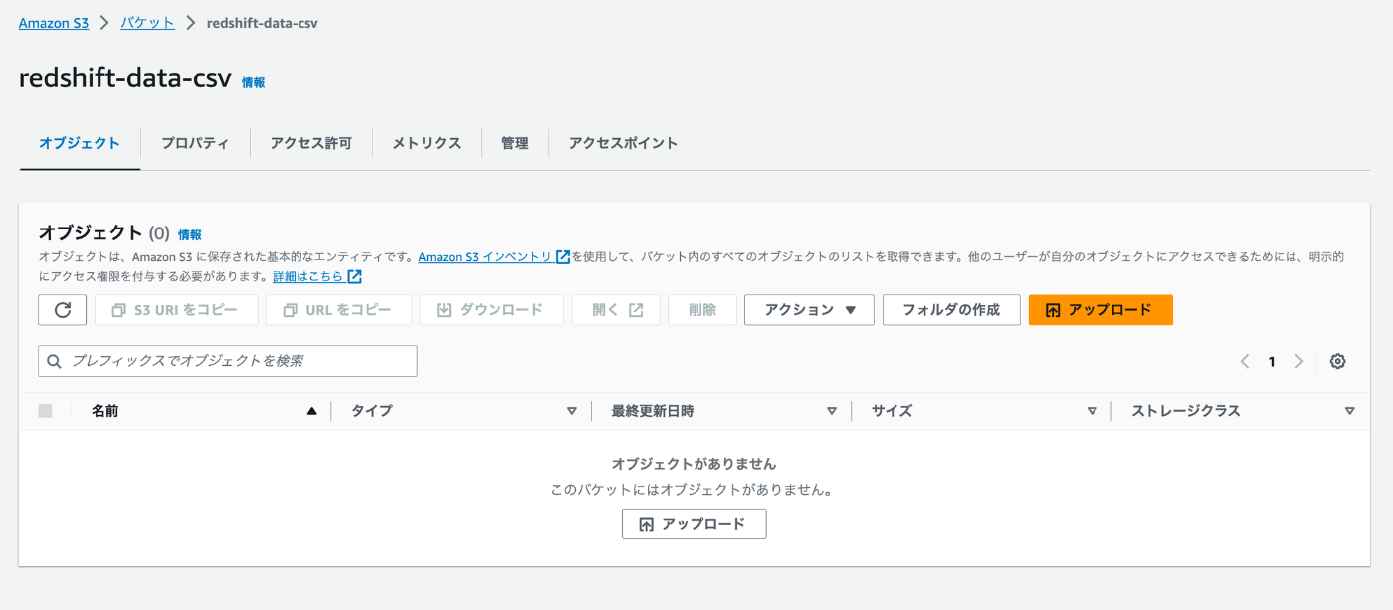
Task: Sort by タイプ column arrow
Action: (571, 411)
